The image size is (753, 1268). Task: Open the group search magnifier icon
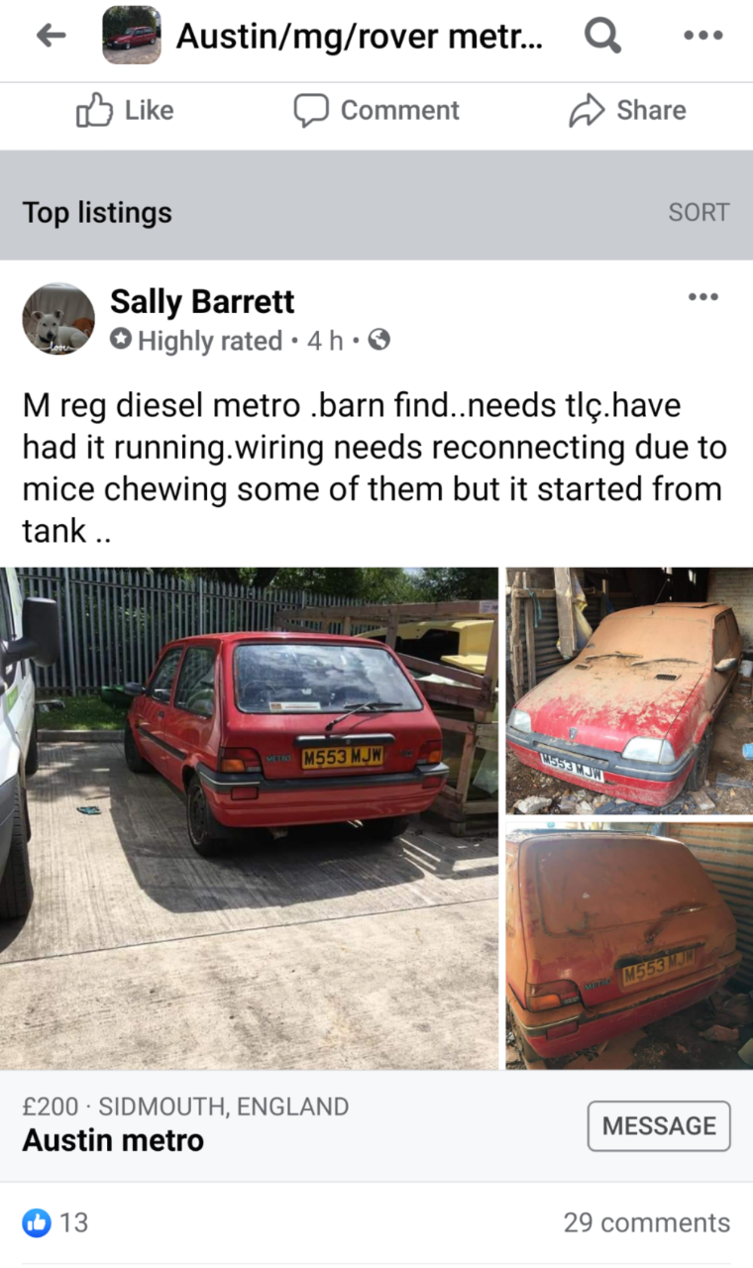click(602, 36)
